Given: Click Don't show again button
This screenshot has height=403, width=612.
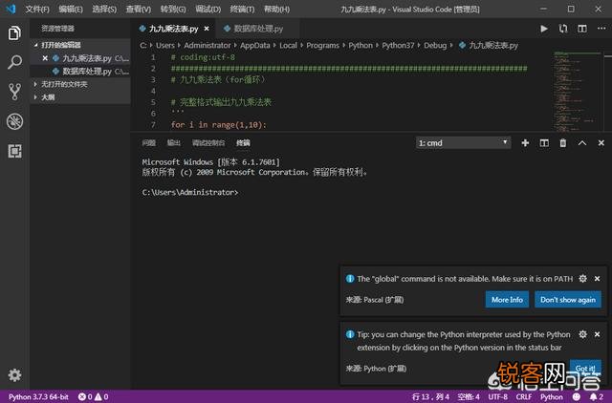Looking at the screenshot, I should tap(568, 299).
